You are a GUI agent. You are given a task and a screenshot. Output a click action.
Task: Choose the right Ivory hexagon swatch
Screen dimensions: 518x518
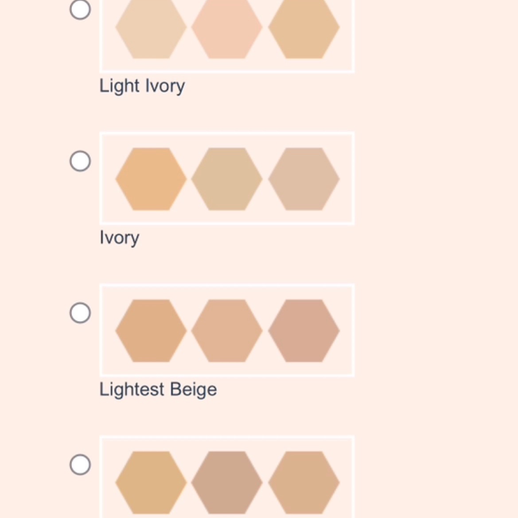tap(304, 179)
